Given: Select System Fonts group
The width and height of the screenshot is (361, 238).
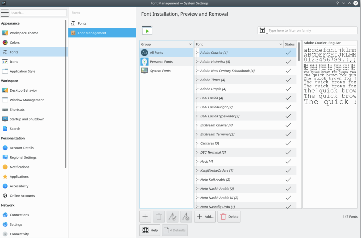Looking at the screenshot, I should coord(166,71).
